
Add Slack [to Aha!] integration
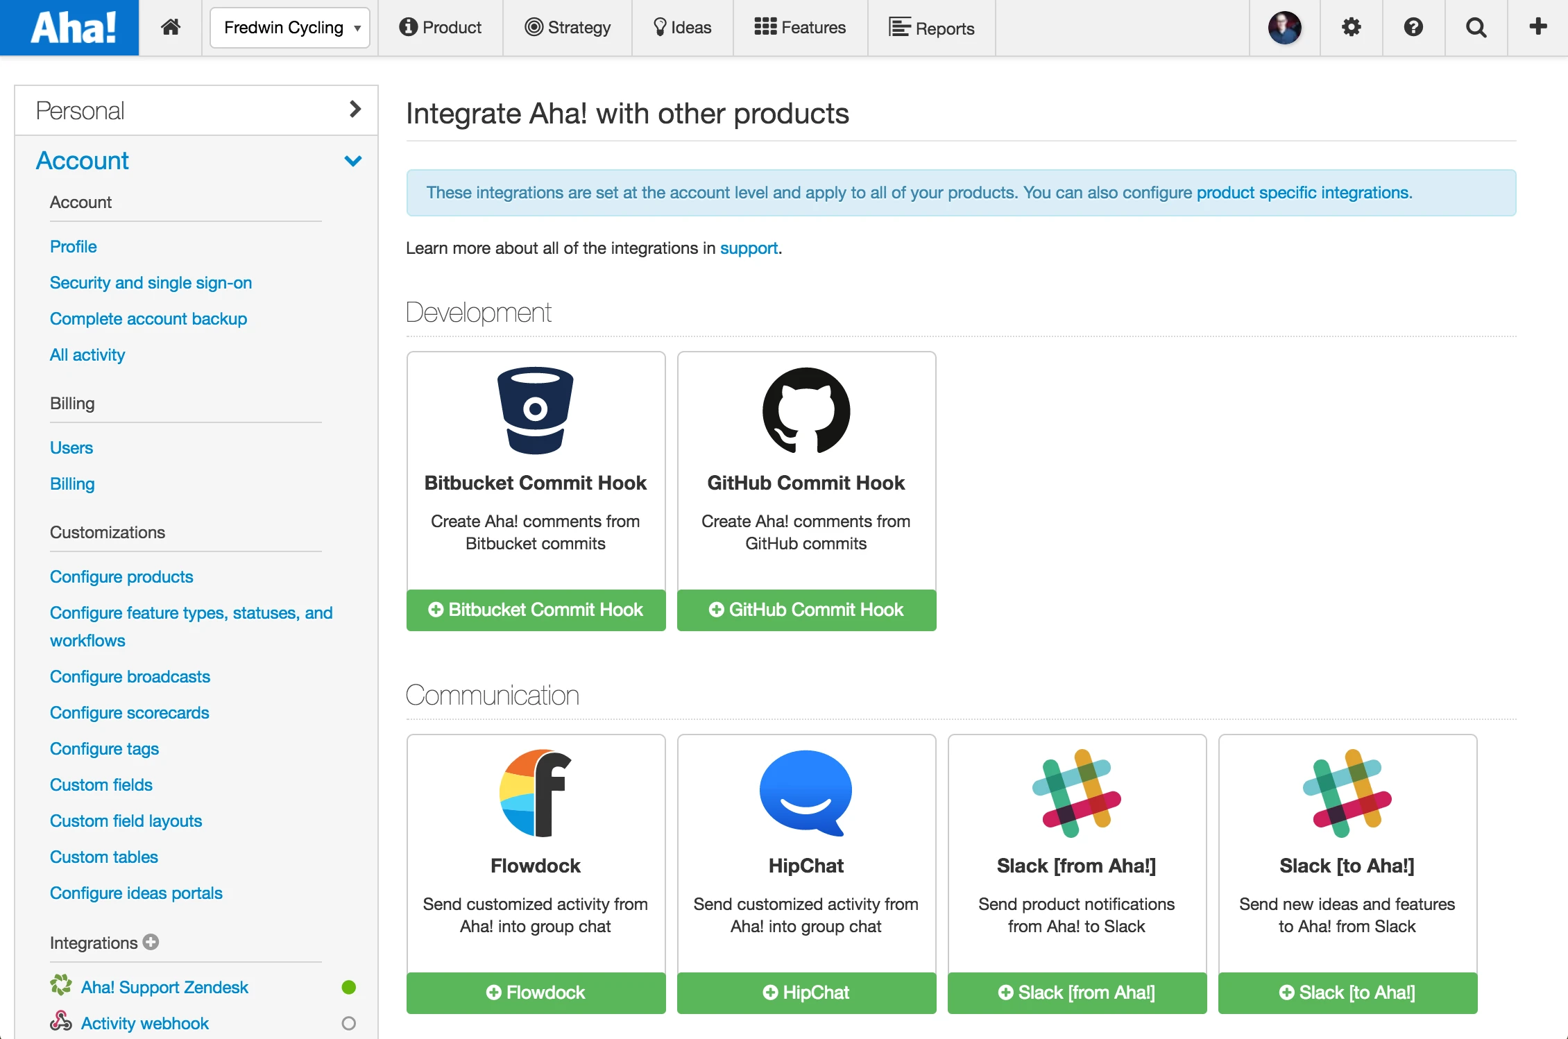pyautogui.click(x=1347, y=993)
